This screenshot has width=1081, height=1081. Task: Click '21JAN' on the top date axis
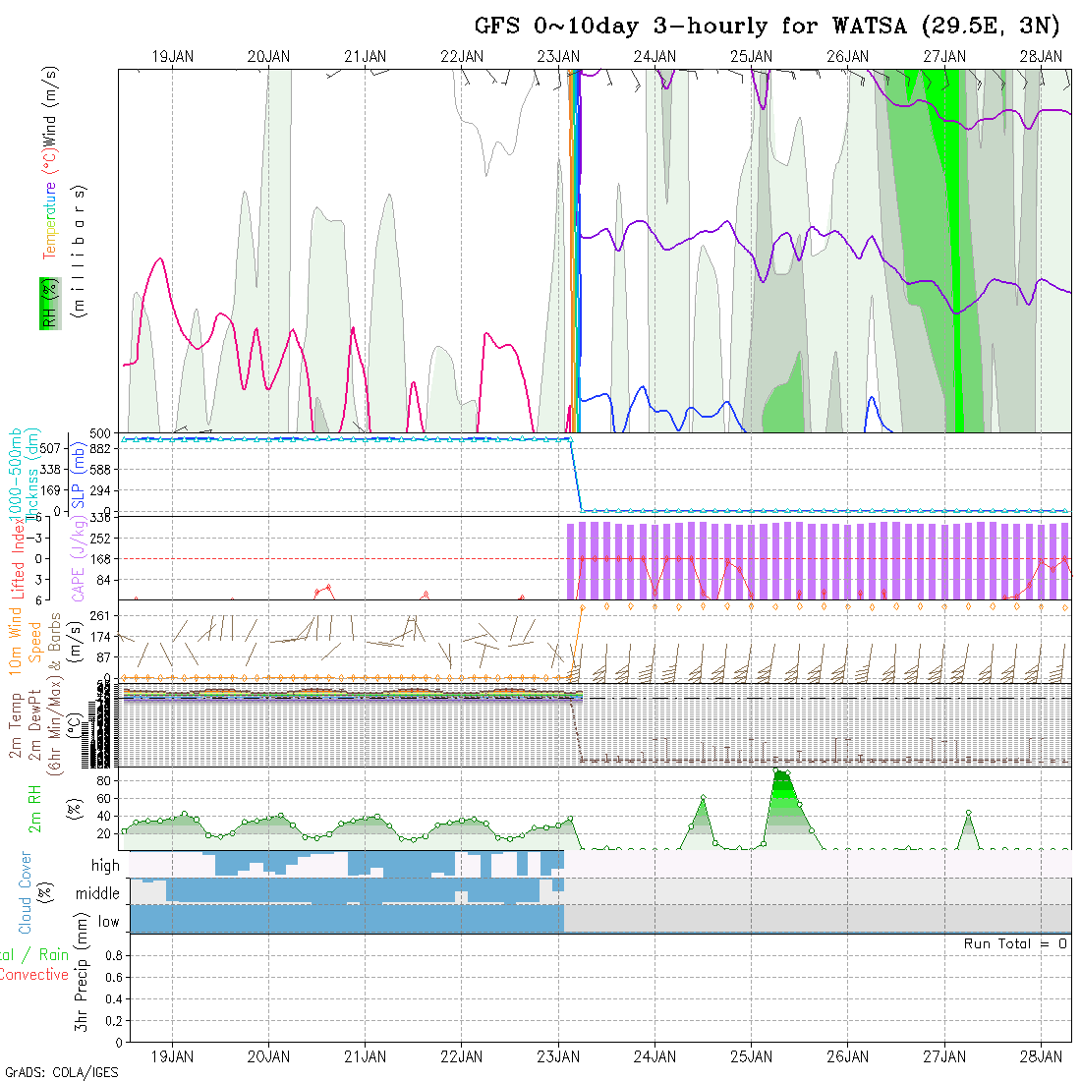coord(366,57)
